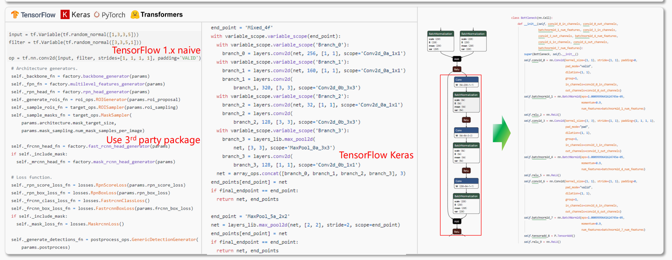This screenshot has height=260, width=672.
Task: Click the PyTorch flame logo
Action: (97, 14)
